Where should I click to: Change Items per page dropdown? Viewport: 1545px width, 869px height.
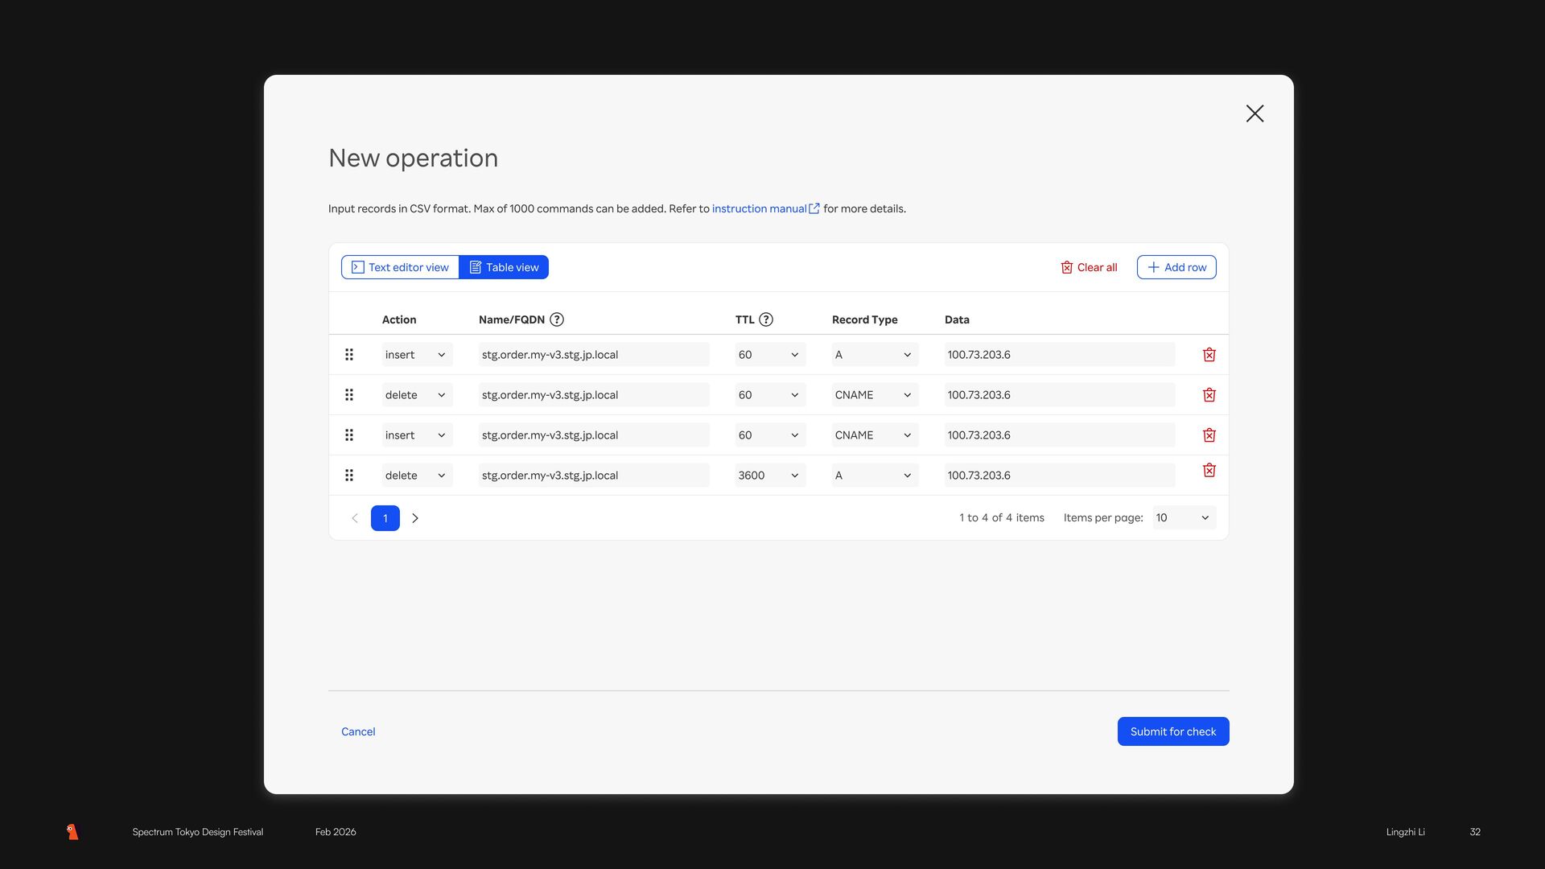(1183, 518)
